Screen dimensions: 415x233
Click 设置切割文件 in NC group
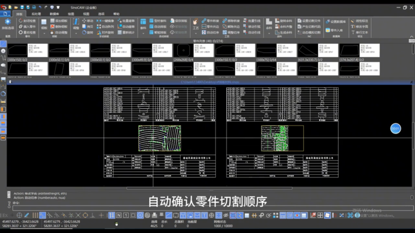point(309,20)
